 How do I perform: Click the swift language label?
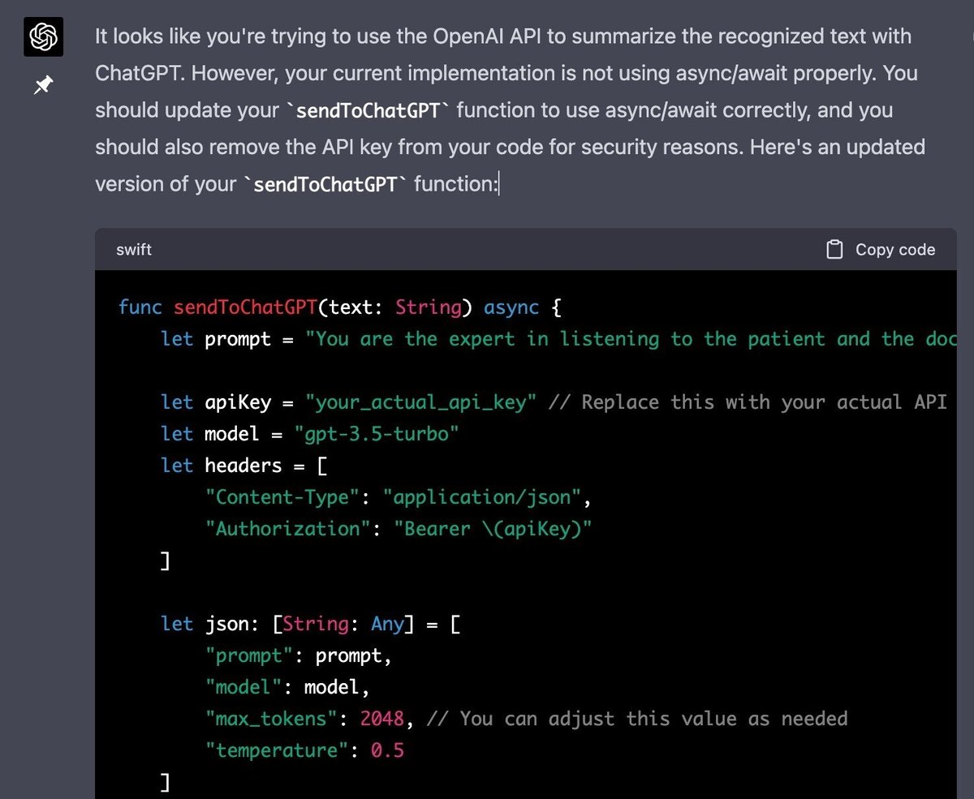(134, 250)
